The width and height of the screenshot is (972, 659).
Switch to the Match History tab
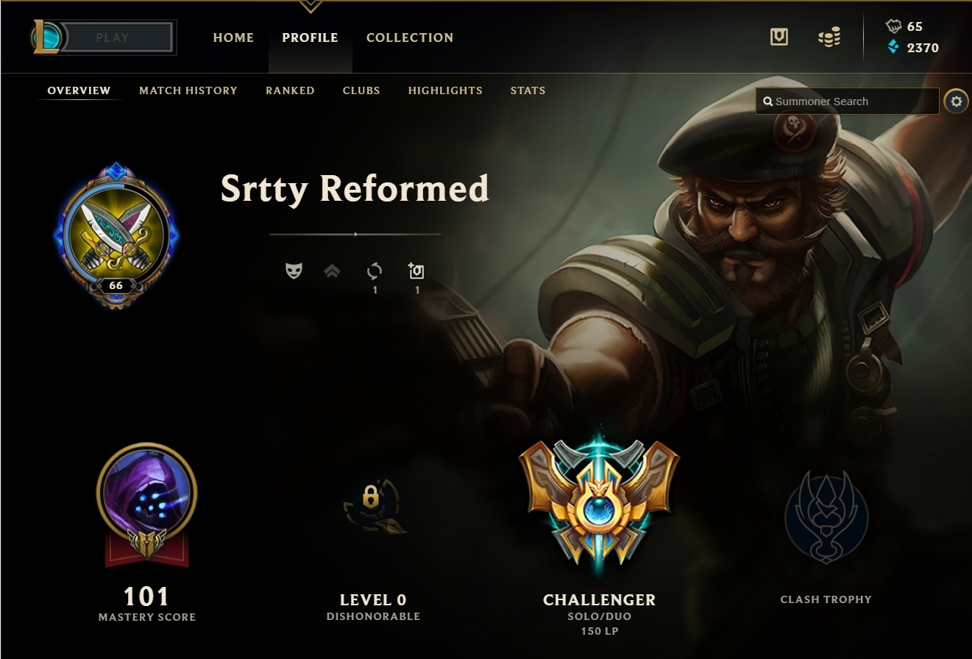188,90
